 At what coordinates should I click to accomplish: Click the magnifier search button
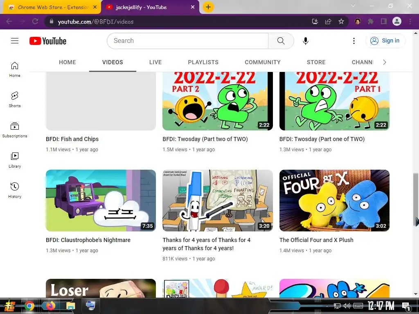(281, 40)
